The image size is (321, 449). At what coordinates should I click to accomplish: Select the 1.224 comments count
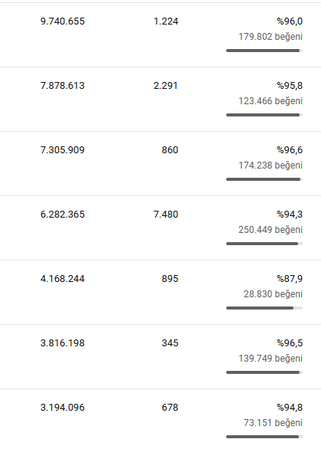pyautogui.click(x=166, y=21)
